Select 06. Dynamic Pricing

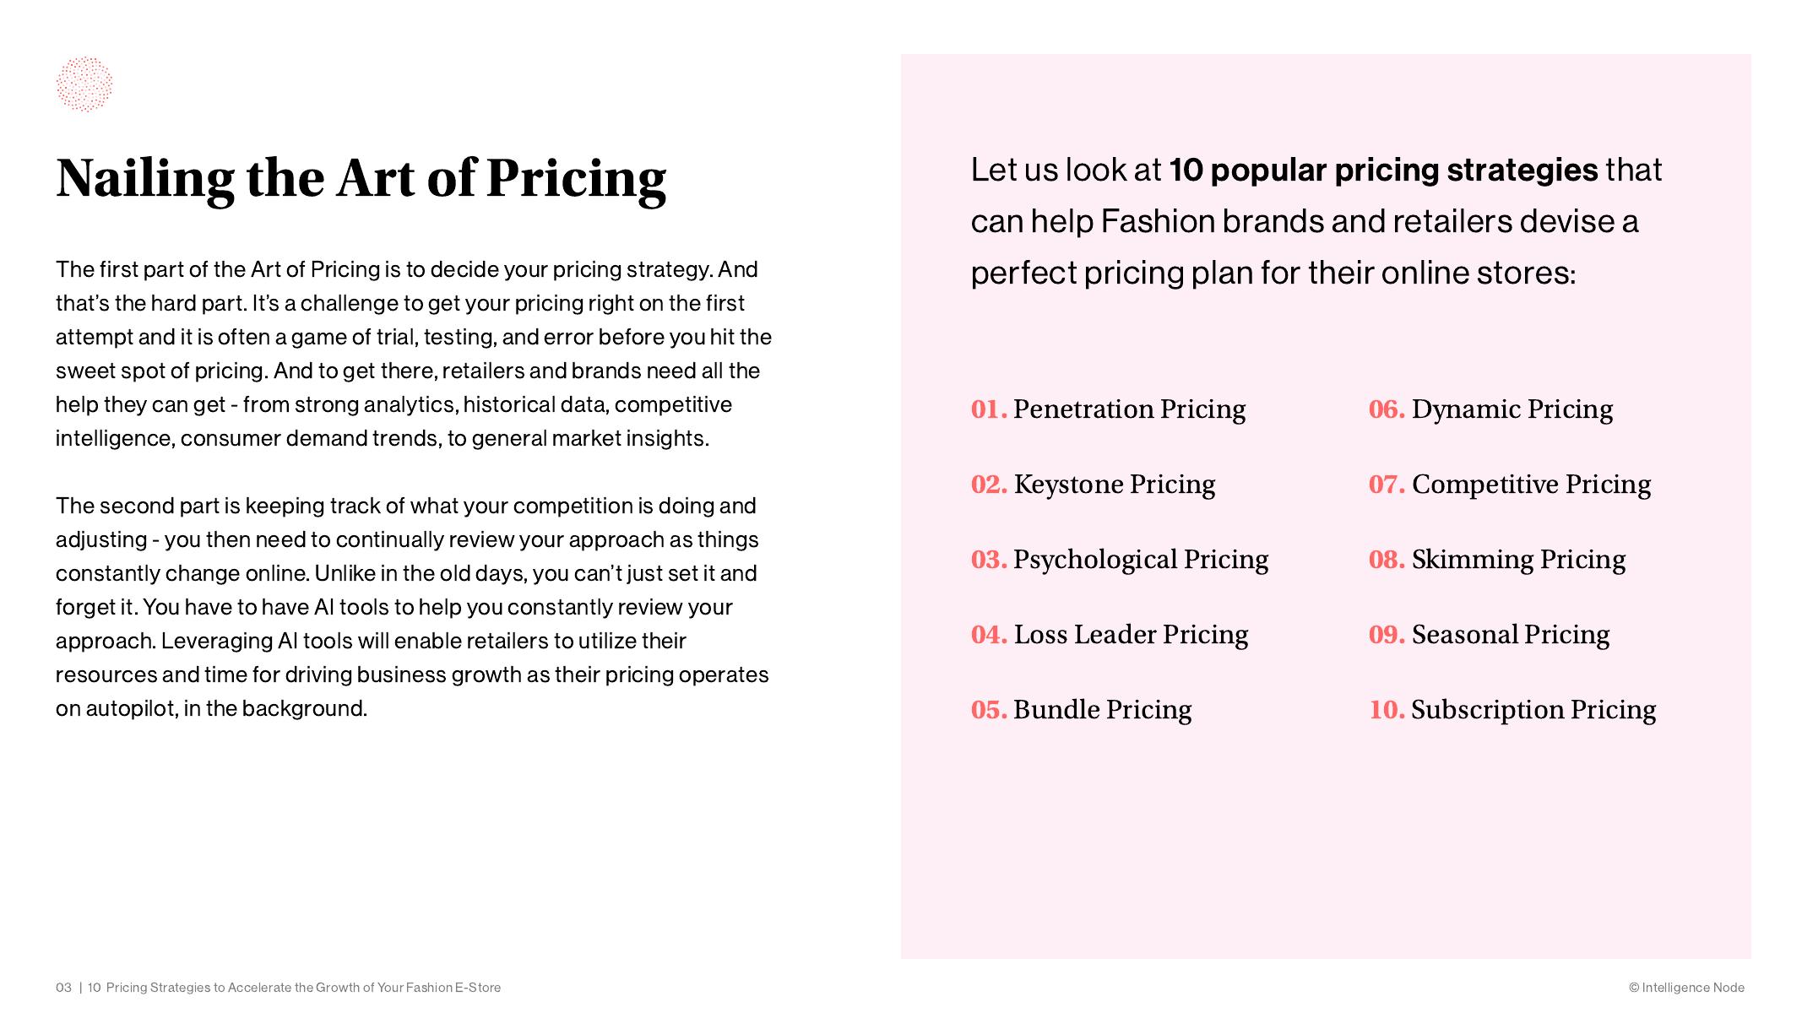pyautogui.click(x=1490, y=409)
